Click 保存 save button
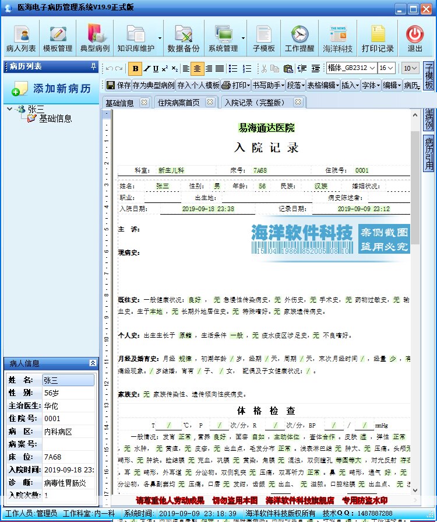The image size is (437, 522). 118,86
